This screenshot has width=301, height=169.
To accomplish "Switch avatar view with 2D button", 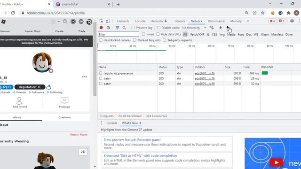I will [83, 152].
